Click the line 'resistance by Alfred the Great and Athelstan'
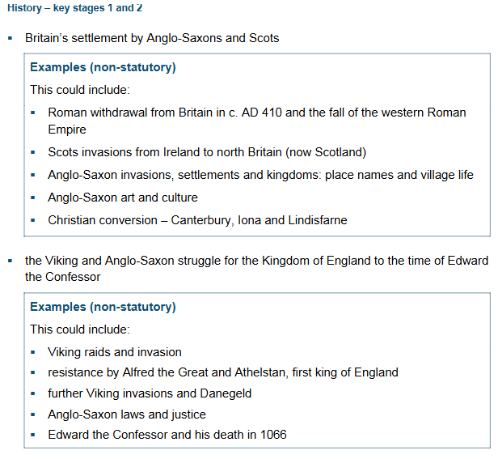This screenshot has height=459, width=498. [x=223, y=372]
